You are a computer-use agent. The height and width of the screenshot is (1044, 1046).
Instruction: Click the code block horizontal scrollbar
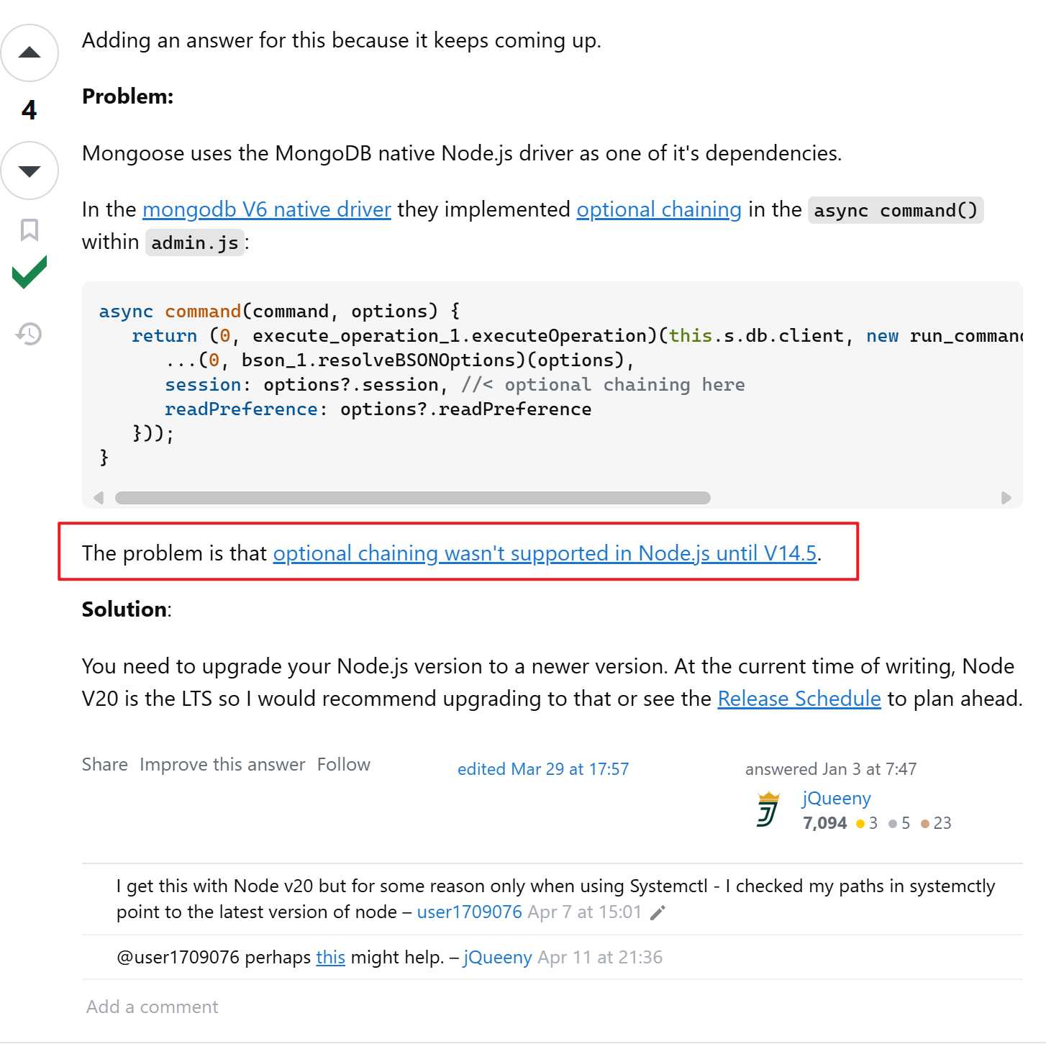pyautogui.click(x=413, y=498)
